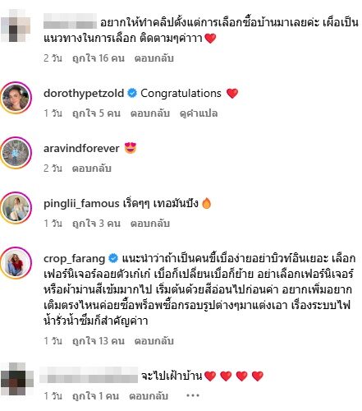362x411 pixels.
Task: Reply to crop_farang's long comment
Action: (154, 341)
